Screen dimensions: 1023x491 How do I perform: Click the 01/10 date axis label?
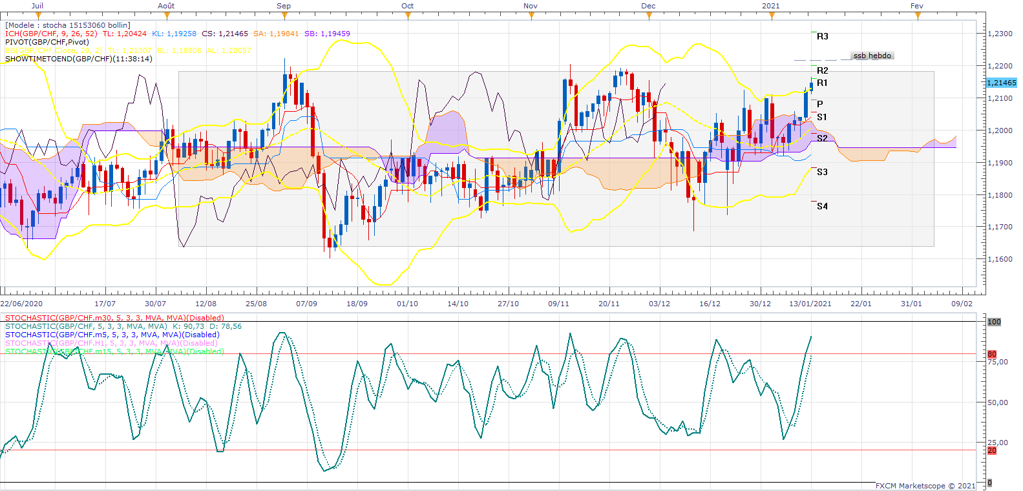pos(407,304)
